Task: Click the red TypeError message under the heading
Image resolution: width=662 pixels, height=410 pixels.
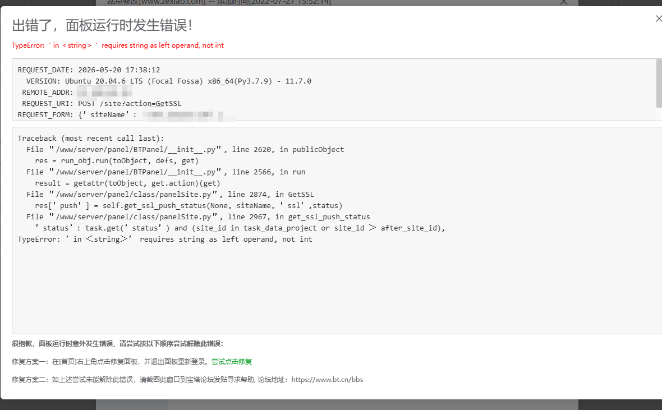Action: [118, 45]
